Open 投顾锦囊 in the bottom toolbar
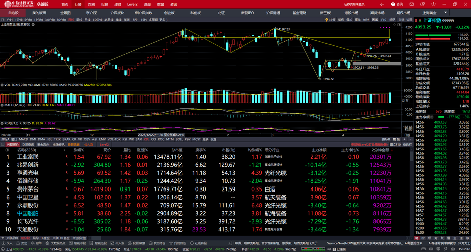This screenshot has height=252, width=471. pos(136,243)
